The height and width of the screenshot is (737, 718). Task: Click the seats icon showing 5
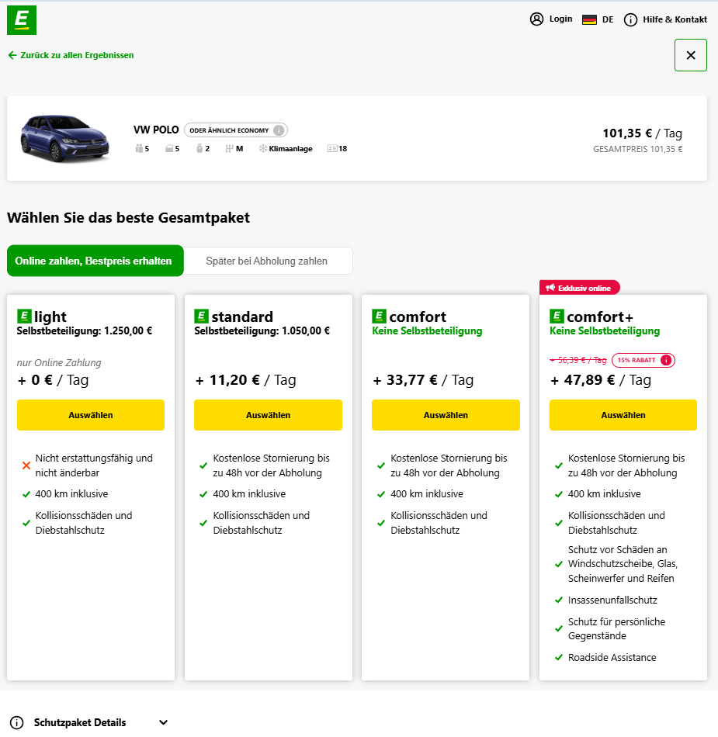click(x=139, y=148)
